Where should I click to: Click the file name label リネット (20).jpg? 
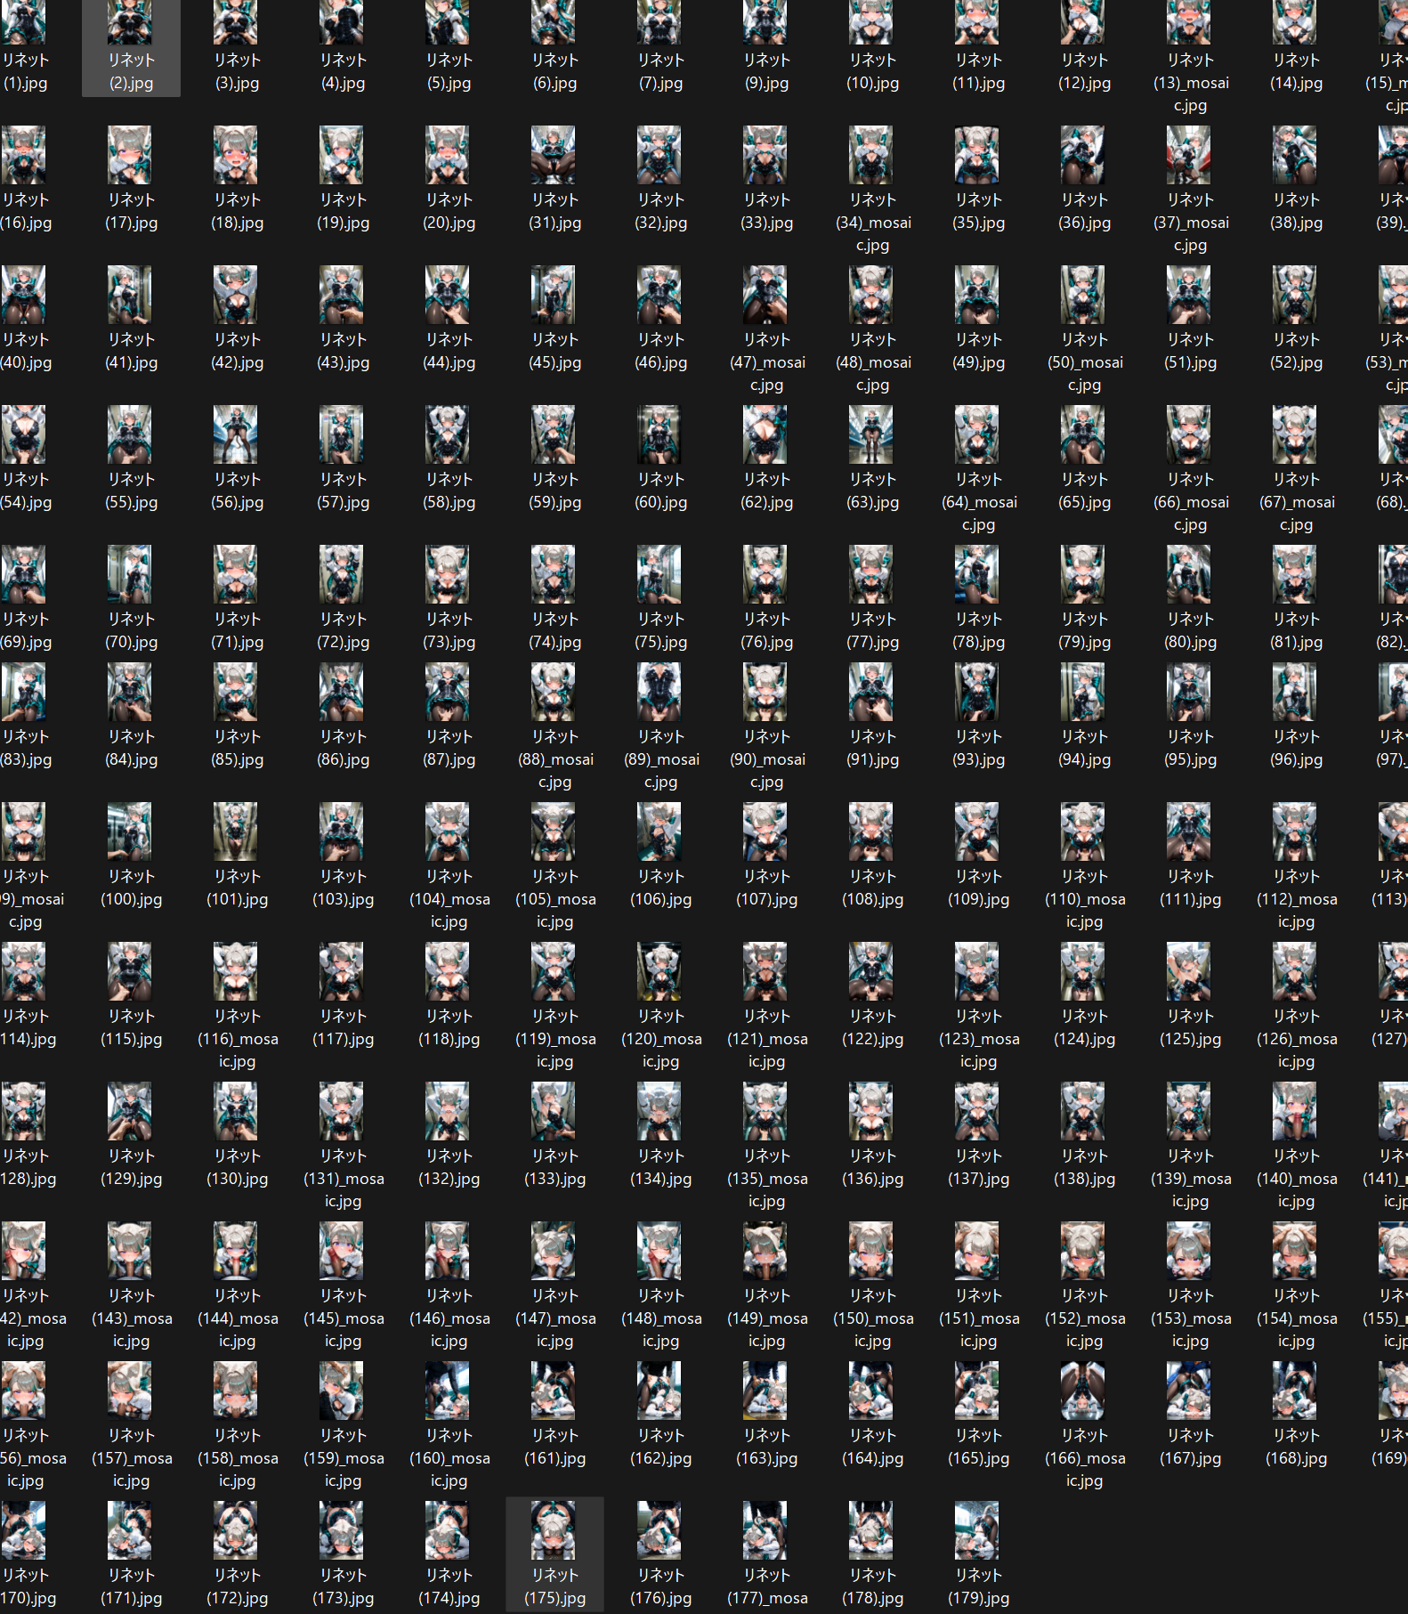[449, 211]
